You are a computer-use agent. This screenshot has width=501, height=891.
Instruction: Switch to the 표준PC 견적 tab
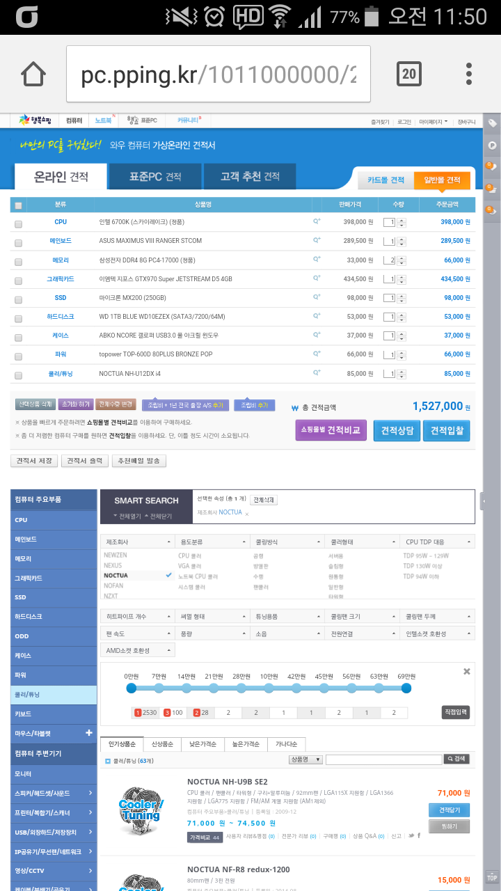pyautogui.click(x=155, y=177)
